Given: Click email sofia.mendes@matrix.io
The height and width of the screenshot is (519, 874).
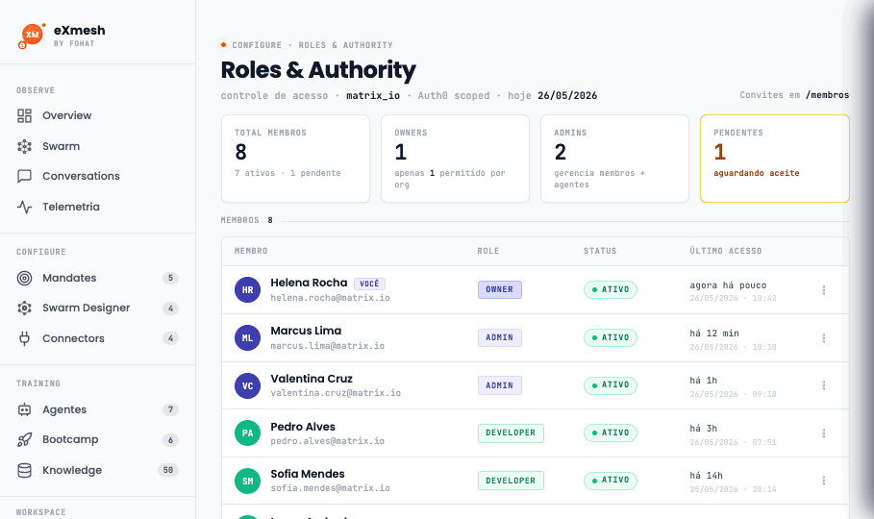Looking at the screenshot, I should [331, 489].
